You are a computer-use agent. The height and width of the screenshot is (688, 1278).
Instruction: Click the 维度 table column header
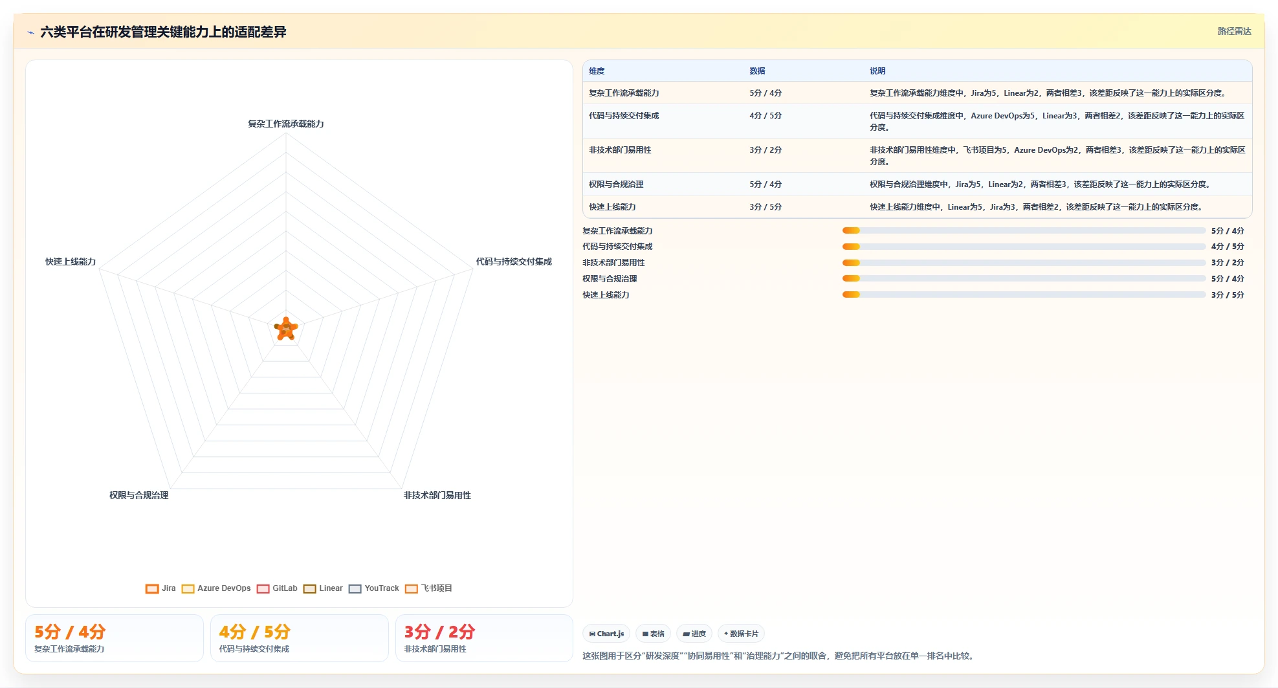click(x=597, y=71)
